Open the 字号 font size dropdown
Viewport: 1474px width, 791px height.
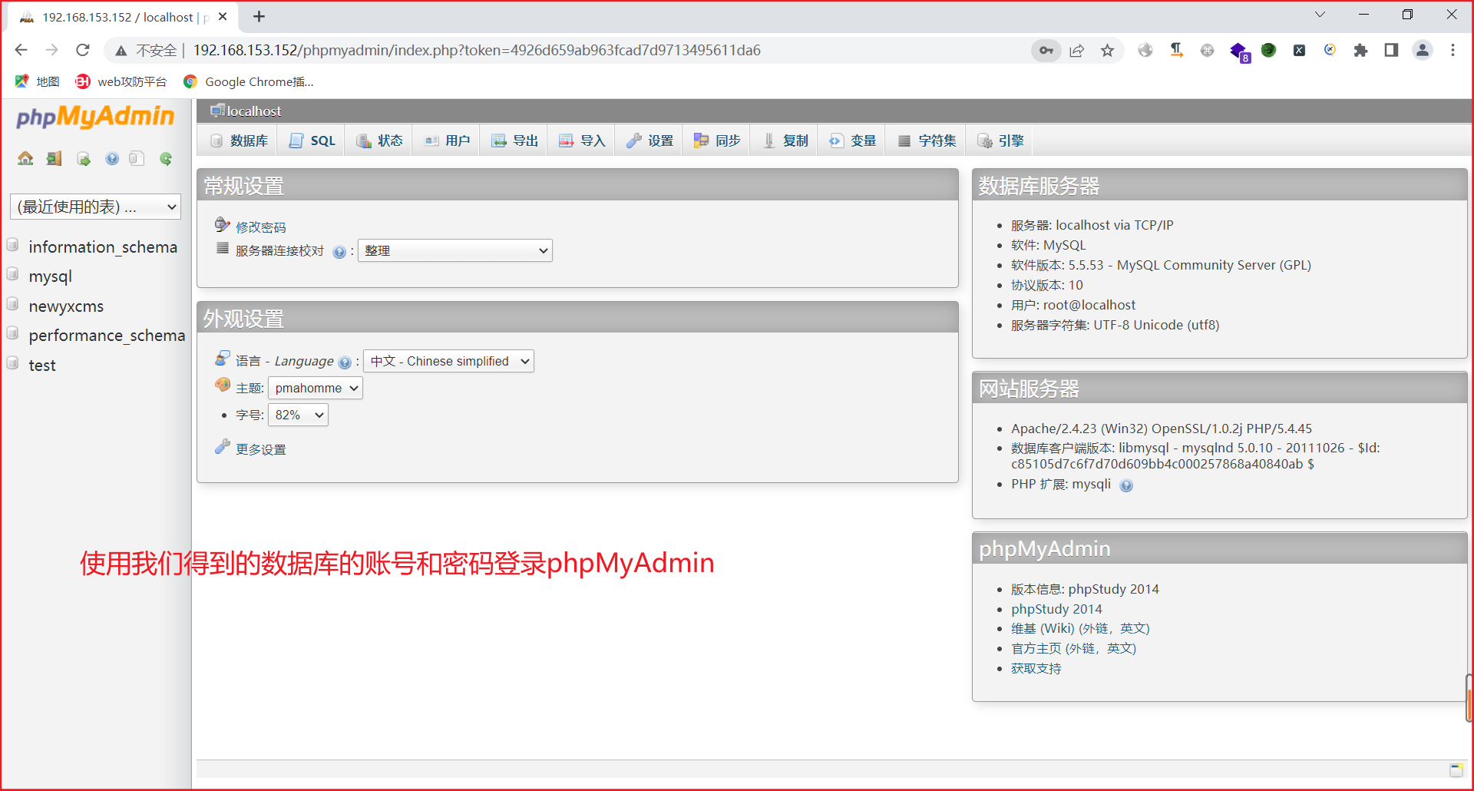[298, 415]
